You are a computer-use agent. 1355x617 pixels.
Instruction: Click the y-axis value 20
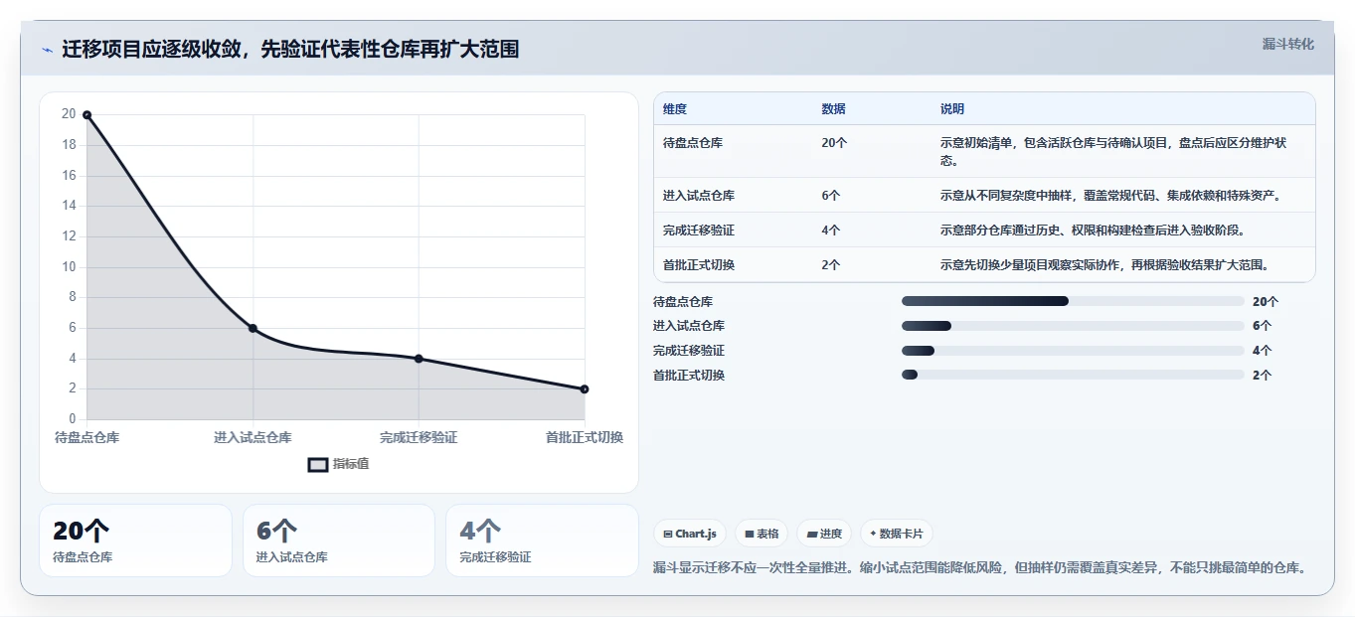pos(69,114)
